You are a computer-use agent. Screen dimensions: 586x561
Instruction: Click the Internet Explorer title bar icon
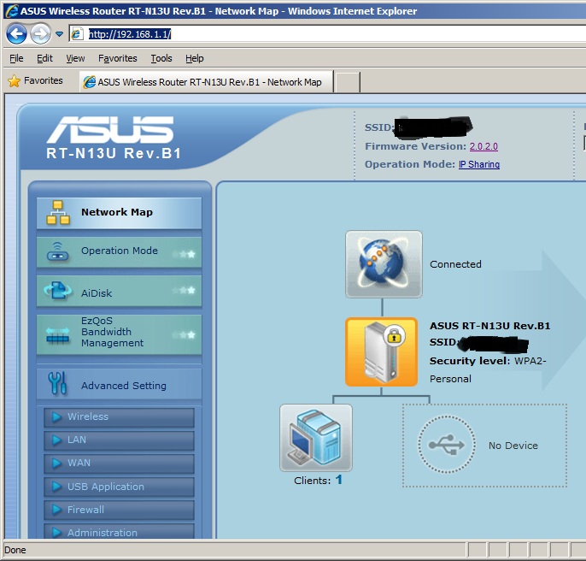pyautogui.click(x=11, y=10)
